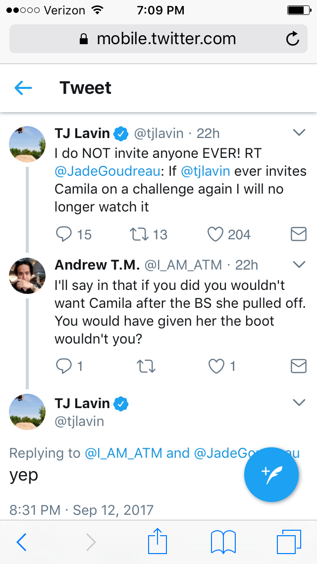Share Andrew T.M.'s tweet via envelope icon
The height and width of the screenshot is (564, 317).
tap(298, 366)
